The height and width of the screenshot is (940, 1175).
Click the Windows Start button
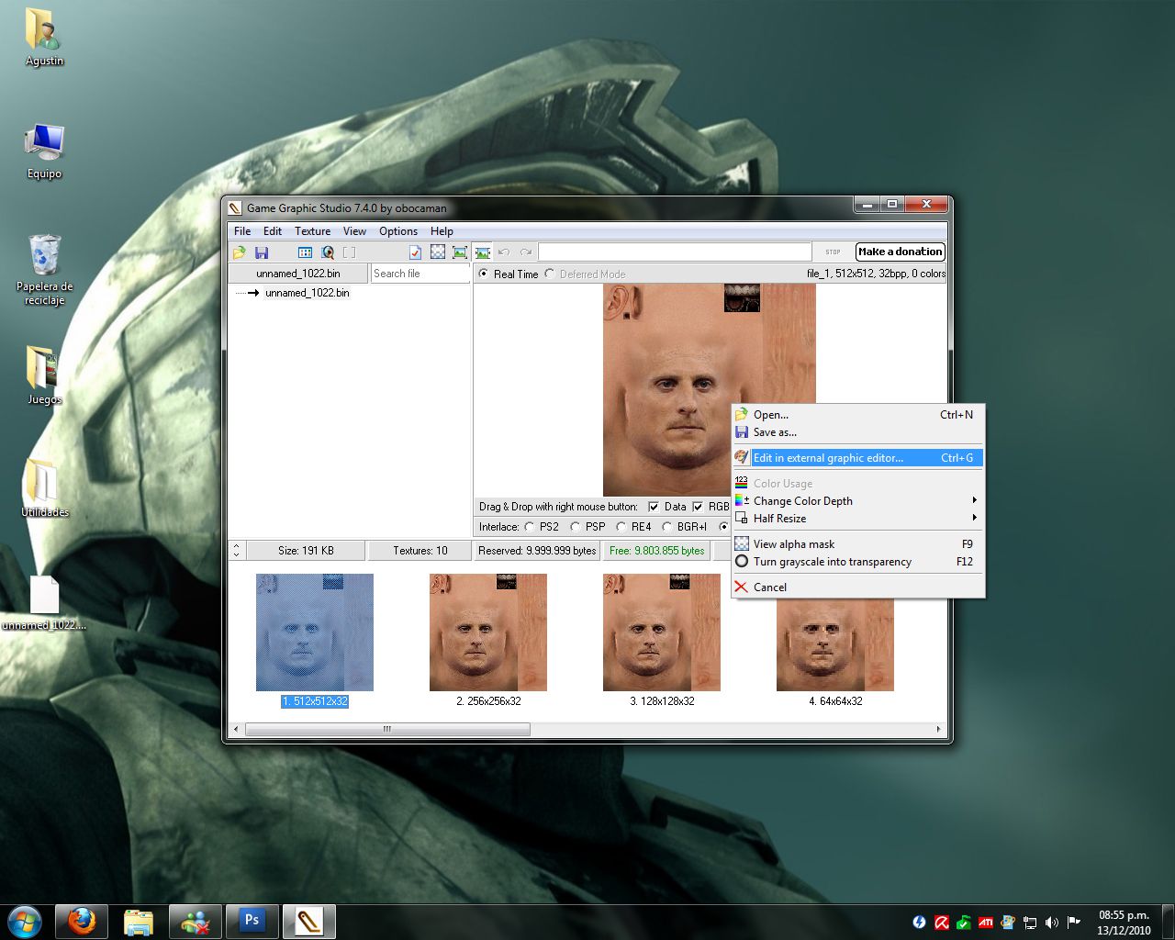(25, 921)
